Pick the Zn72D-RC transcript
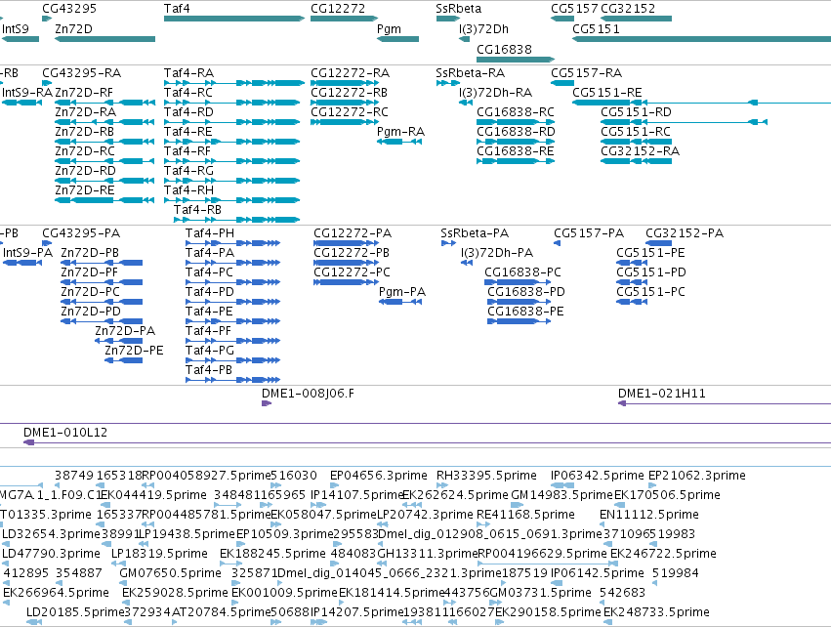831x627 pixels. point(85,151)
